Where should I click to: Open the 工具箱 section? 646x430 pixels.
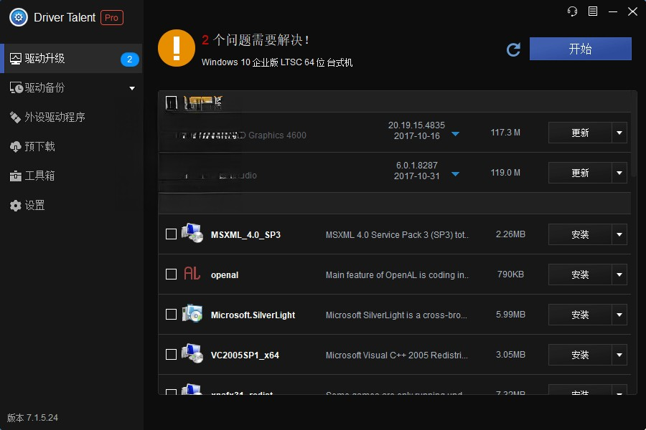click(x=71, y=176)
